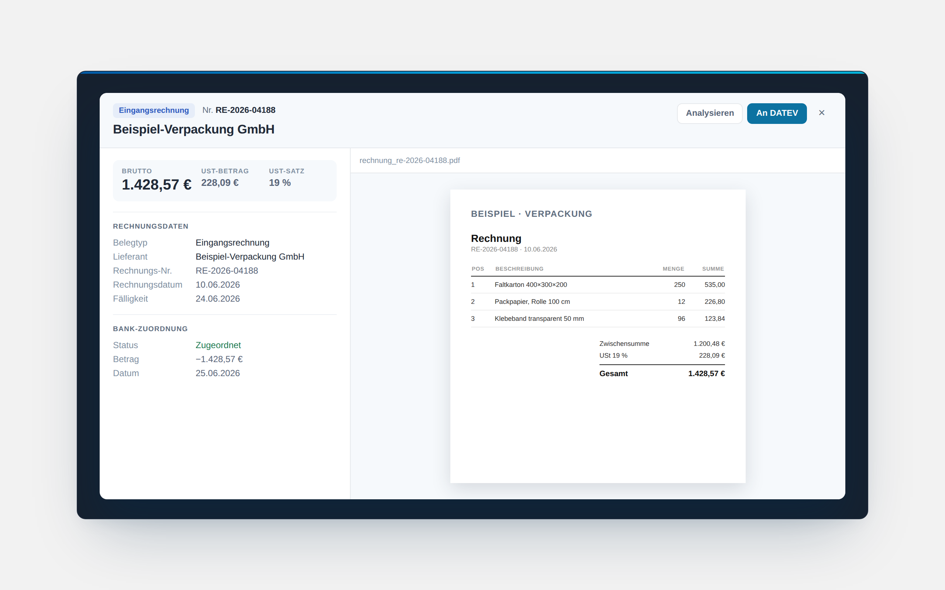Click the file name rechnung_re-2026-04188.pdf
Viewport: 945px width, 590px height.
coord(410,160)
